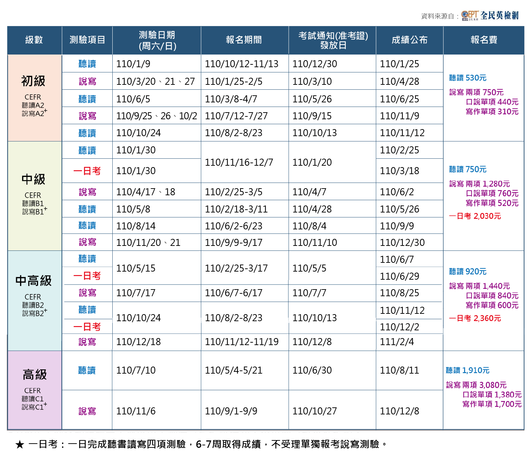The height and width of the screenshot is (464, 532).
Task: Select the 高級 level cell
Action: 35,390
